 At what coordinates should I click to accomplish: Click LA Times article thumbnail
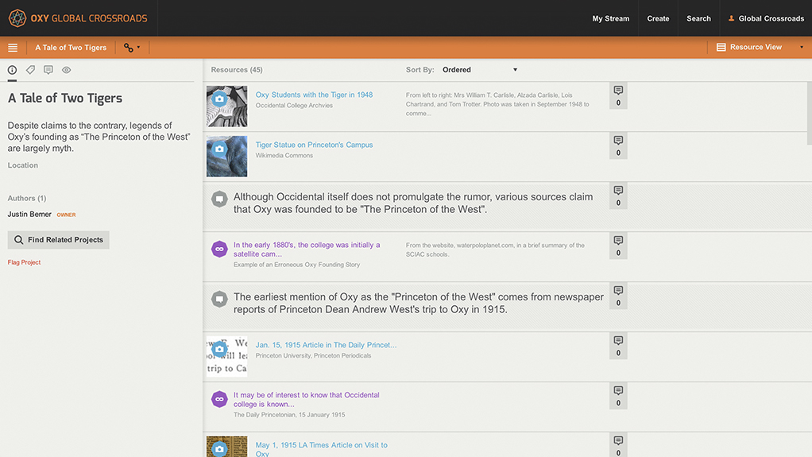(x=226, y=447)
